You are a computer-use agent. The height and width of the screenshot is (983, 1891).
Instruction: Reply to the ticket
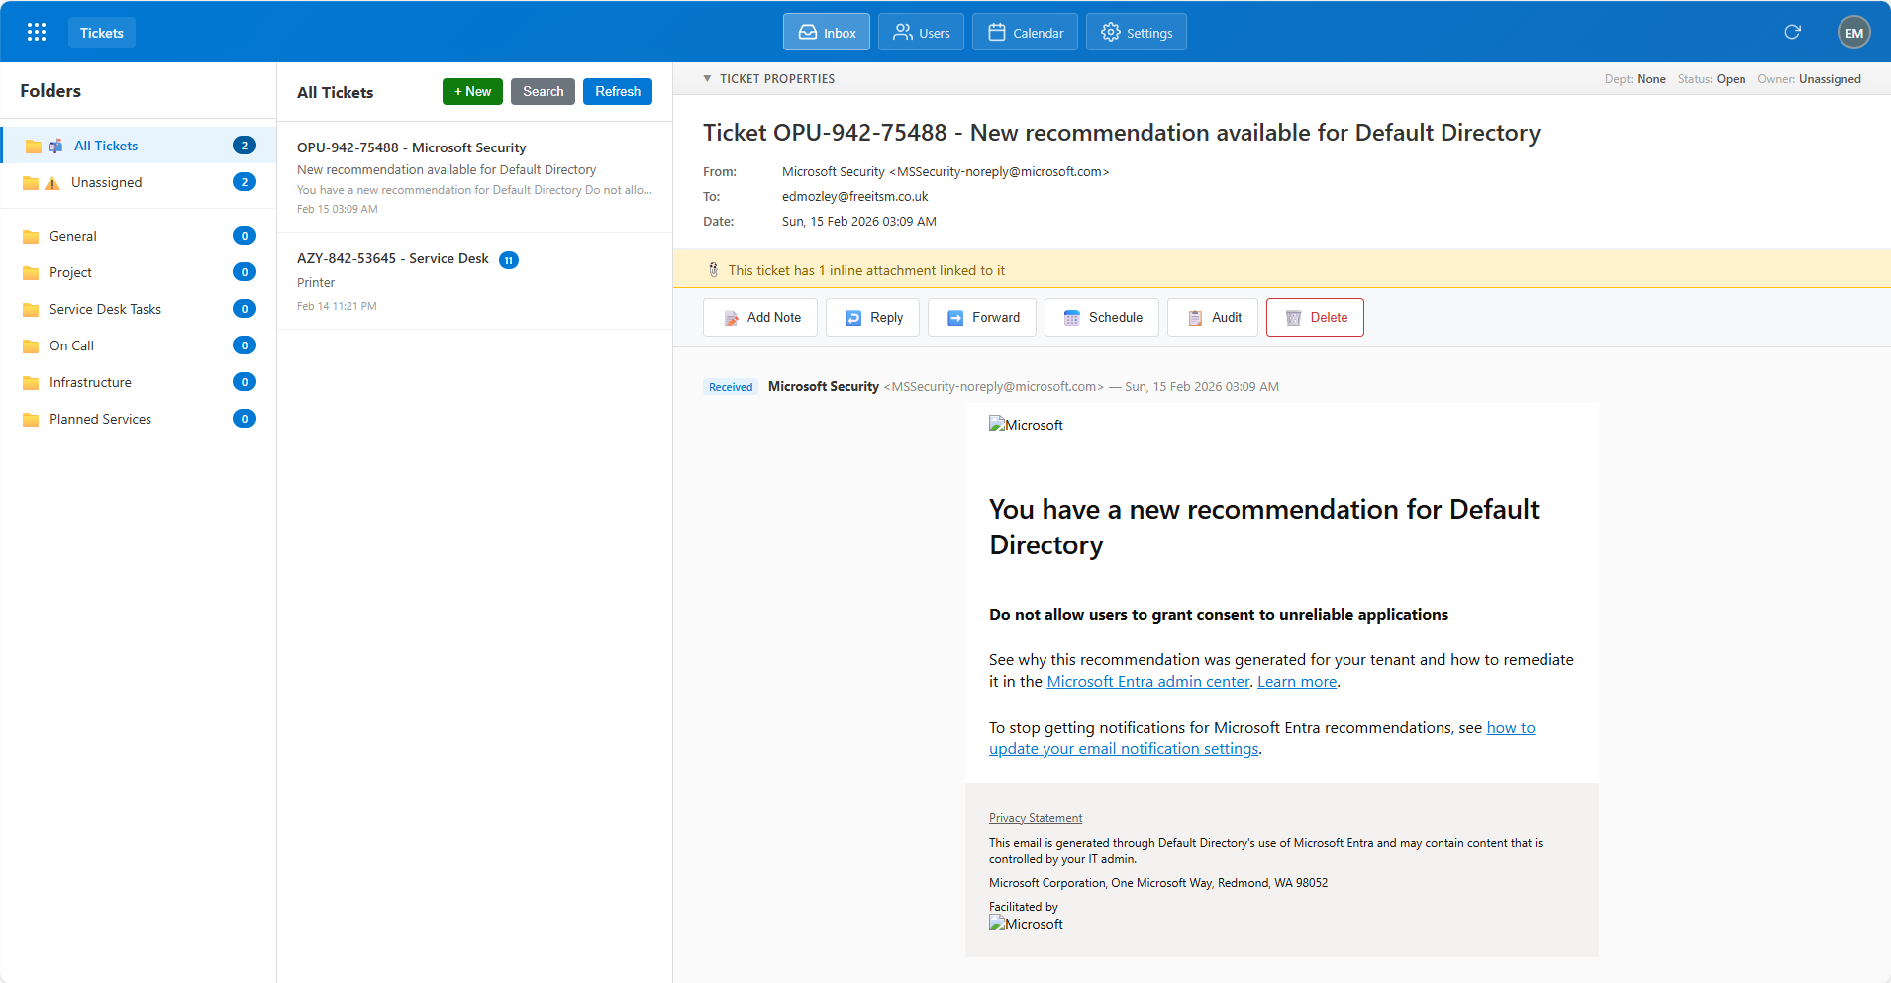pos(873,318)
